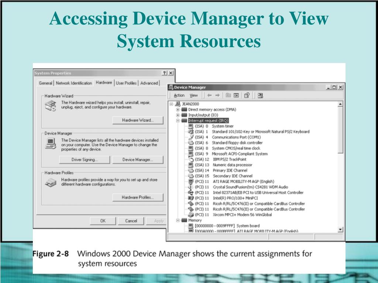
Task: Click the scroll down arrow in Device Manager
Action: coord(340,229)
